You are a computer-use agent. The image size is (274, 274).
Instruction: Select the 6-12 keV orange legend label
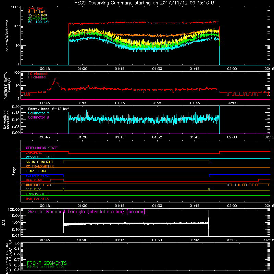[x=37, y=12]
